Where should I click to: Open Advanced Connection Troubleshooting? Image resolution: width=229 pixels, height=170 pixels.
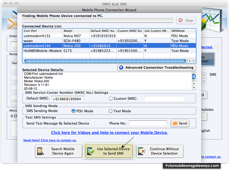point(157,68)
